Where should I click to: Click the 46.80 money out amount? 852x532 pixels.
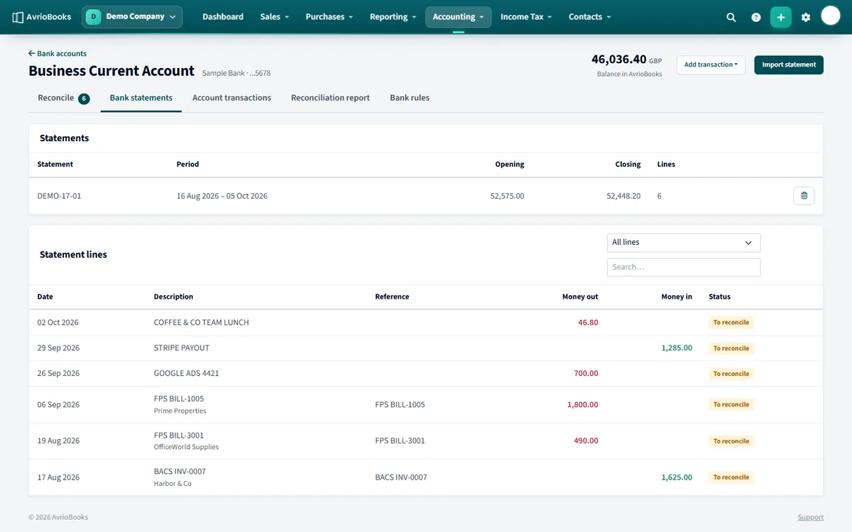(x=589, y=322)
